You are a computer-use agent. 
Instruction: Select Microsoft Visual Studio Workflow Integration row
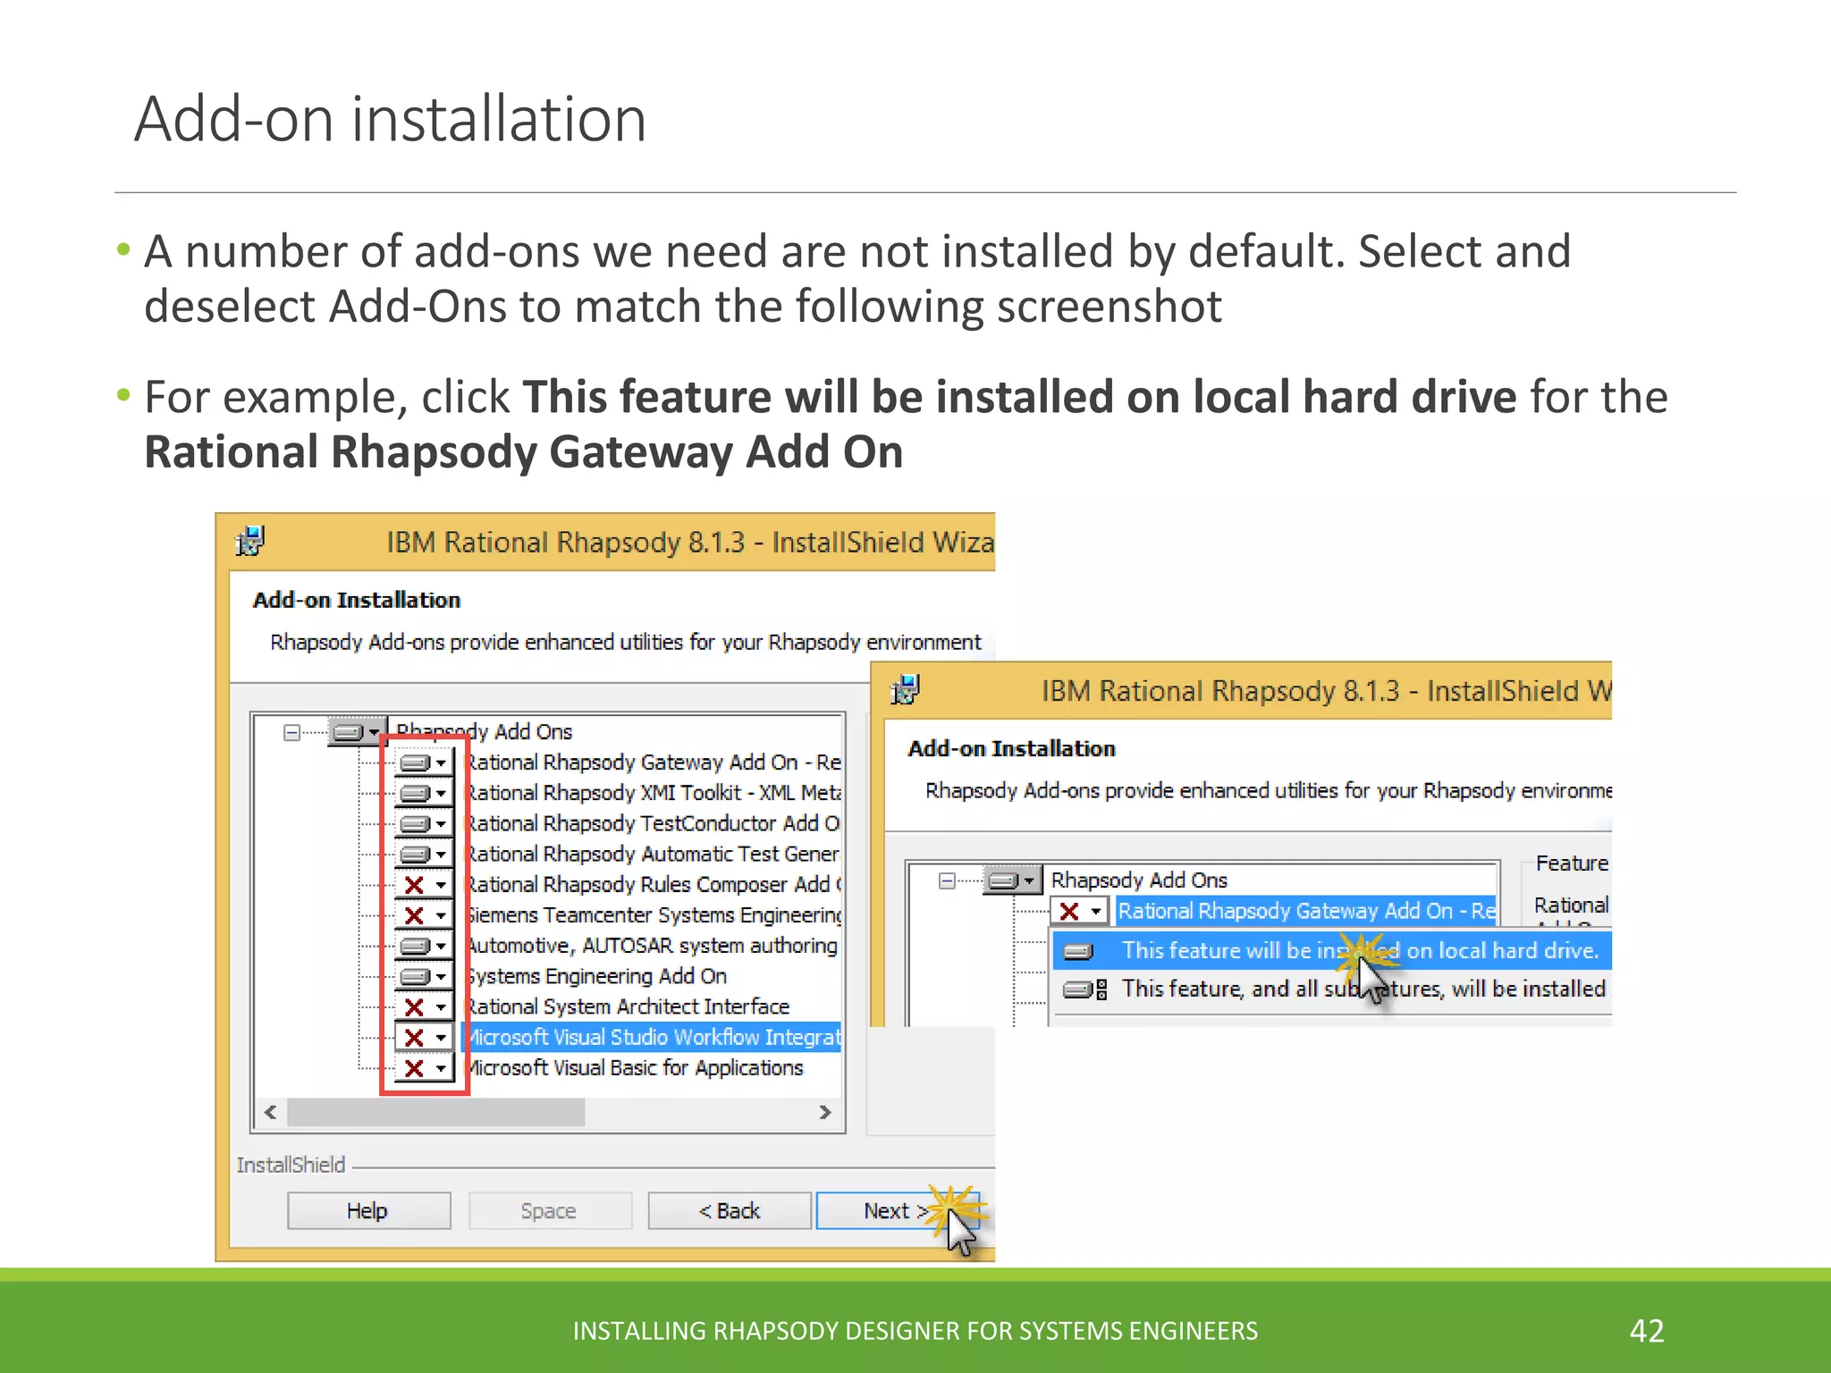tap(653, 1037)
